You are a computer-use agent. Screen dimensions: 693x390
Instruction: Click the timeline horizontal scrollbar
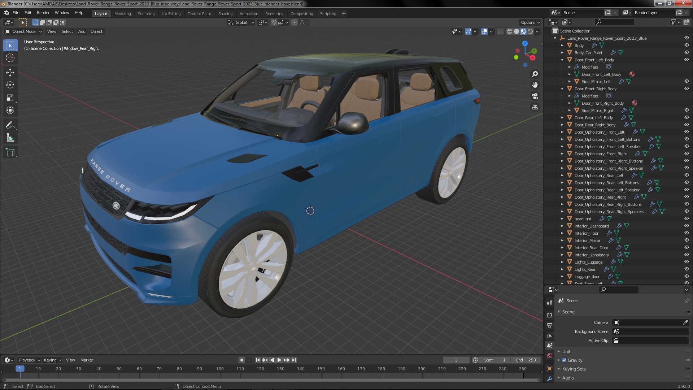point(271,380)
